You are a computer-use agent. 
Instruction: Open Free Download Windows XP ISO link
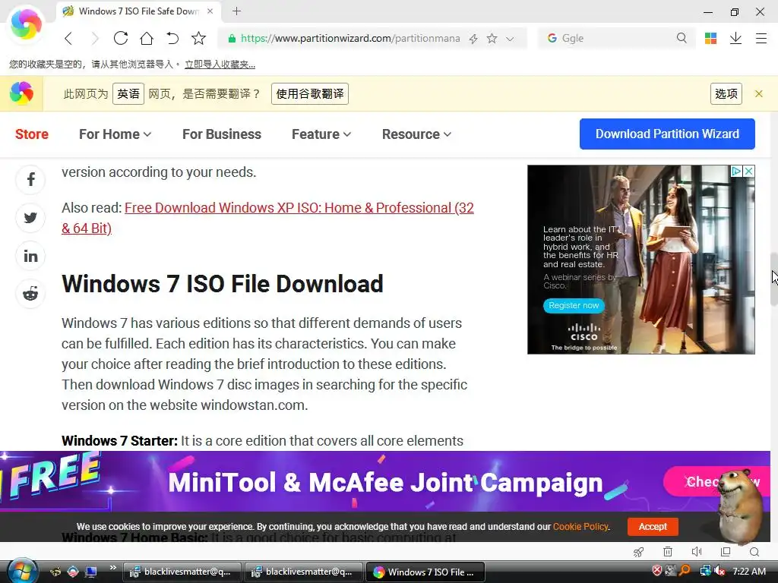click(268, 218)
